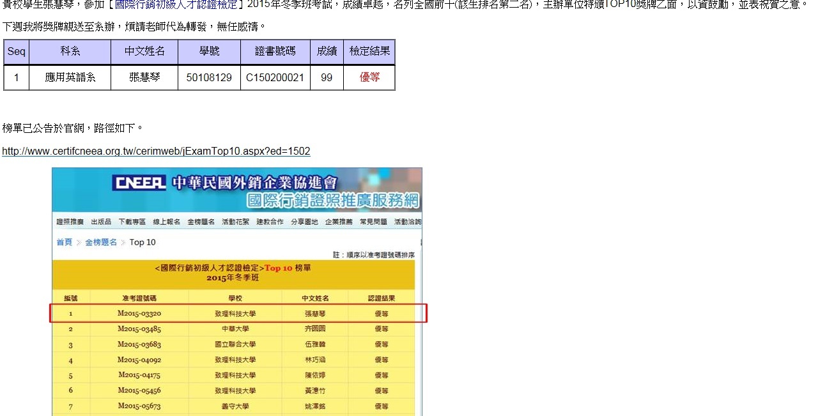
Task: Click the 國際行銷證照推廣服務網 banner title
Action: [x=333, y=200]
